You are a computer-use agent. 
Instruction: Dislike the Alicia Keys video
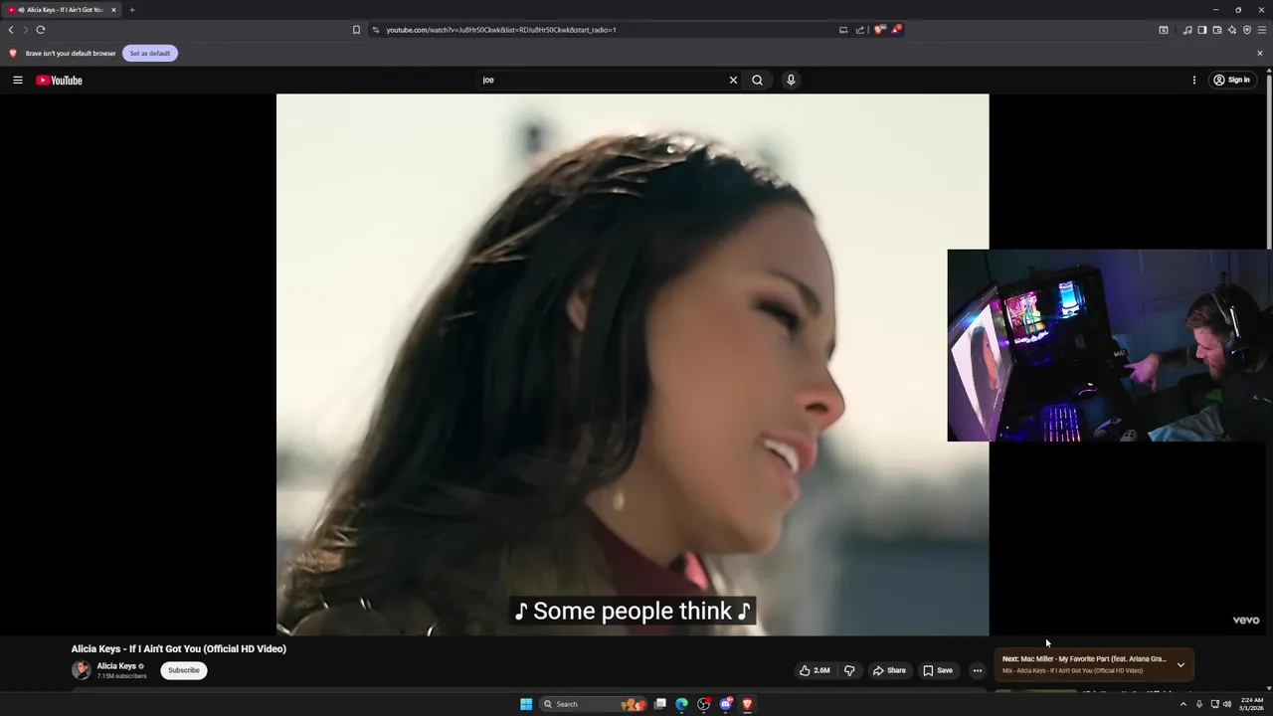point(849,670)
